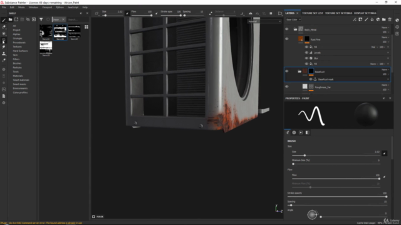This screenshot has width=401, height=225.
Task: Select the Projection tool
Action: coord(4,33)
